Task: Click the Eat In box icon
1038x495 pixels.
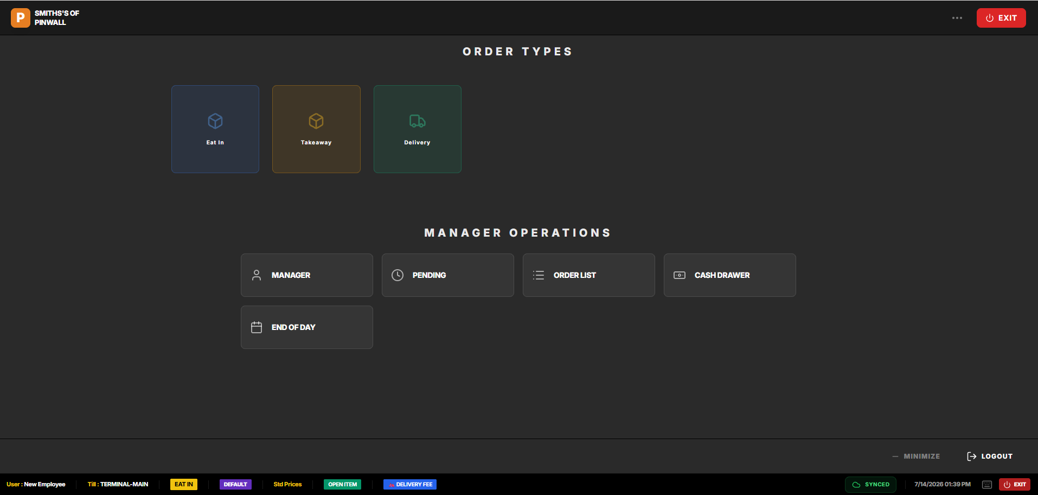Action: 215,120
